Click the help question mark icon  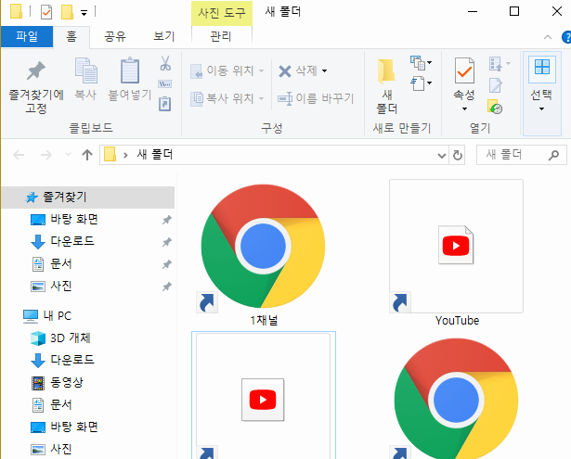pos(566,37)
